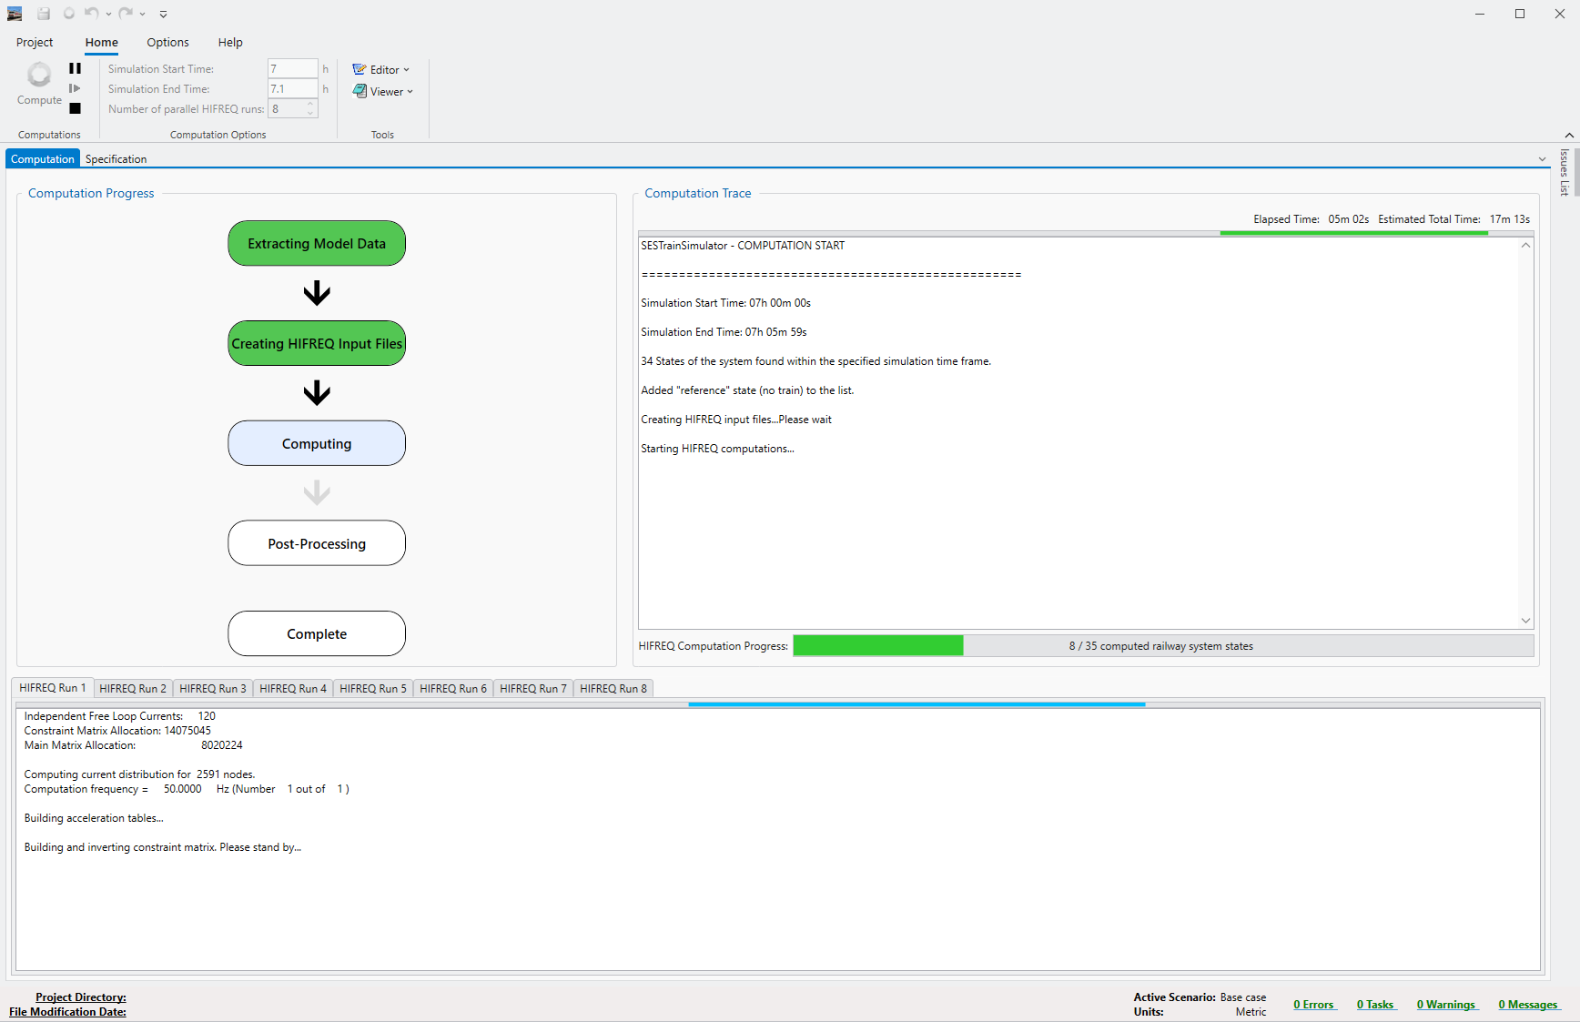The image size is (1580, 1022).
Task: Click the HIFREQ Computation Progress bar
Action: (1162, 646)
